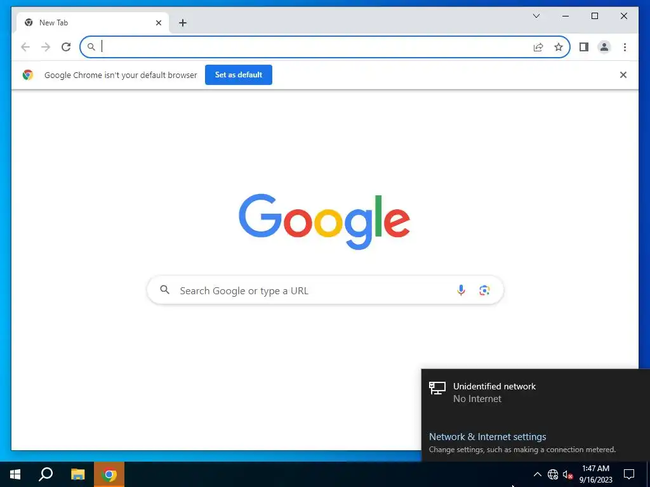This screenshot has width=650, height=487.
Task: Click the share page icon in address bar
Action: (x=538, y=47)
